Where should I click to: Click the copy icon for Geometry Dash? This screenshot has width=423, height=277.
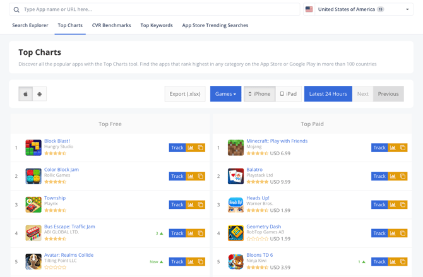(403, 233)
